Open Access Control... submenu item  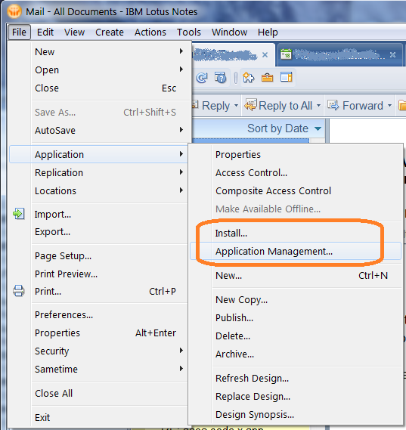tap(296, 173)
